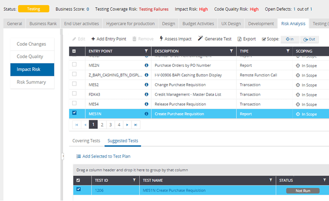Viewport: 329px width, 201px height.
Task: Open the Test Name column filter
Action: click(271, 180)
